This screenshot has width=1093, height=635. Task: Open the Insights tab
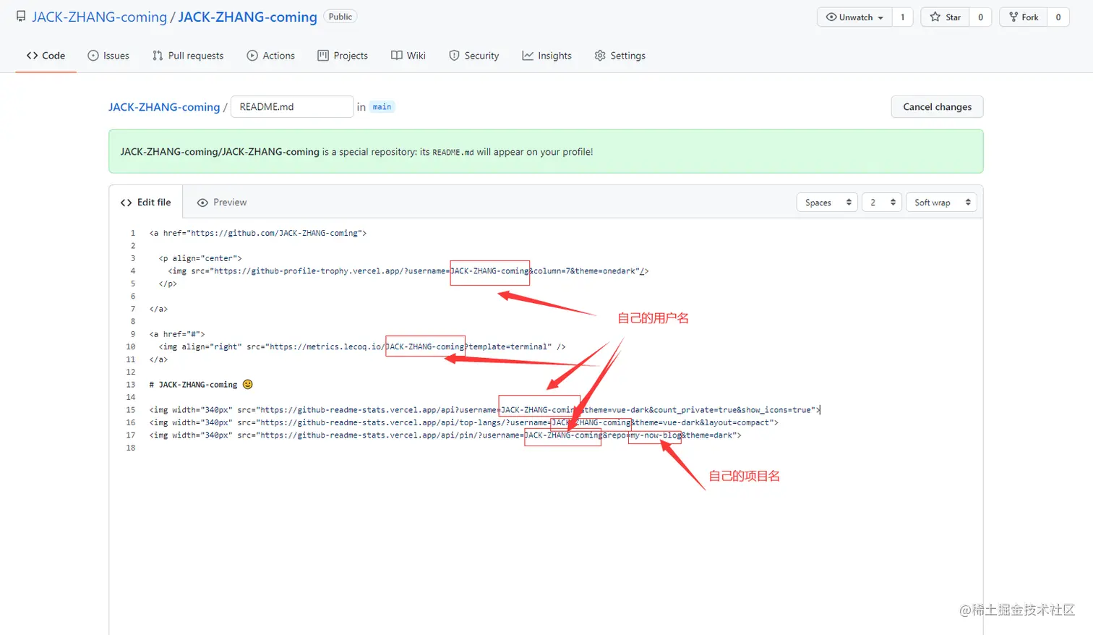547,56
